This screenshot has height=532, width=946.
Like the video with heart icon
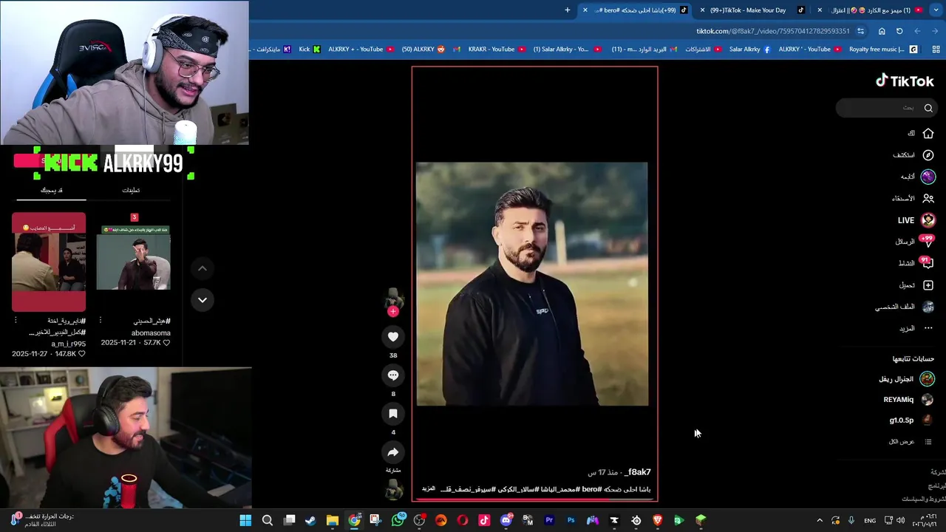(393, 337)
